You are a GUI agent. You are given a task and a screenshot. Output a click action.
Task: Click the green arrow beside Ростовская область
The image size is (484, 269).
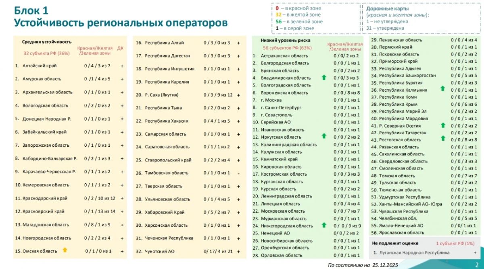point(443,139)
